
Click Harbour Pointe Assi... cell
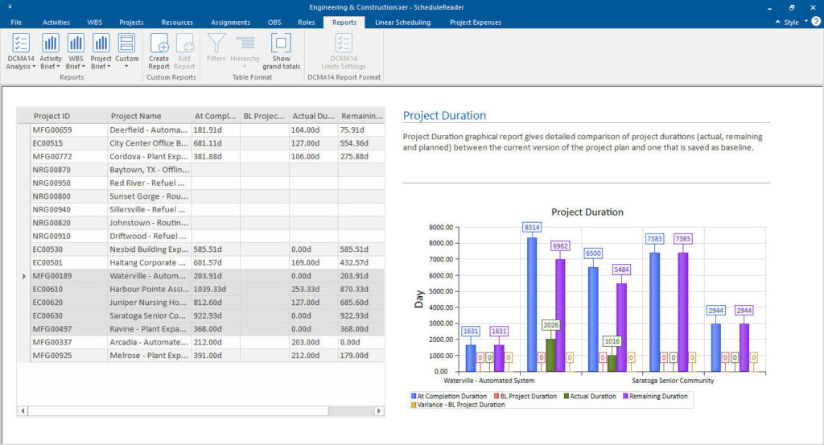[149, 289]
